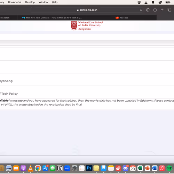174x174 pixels.
Task: Click the battery status icon
Action: click(168, 2)
